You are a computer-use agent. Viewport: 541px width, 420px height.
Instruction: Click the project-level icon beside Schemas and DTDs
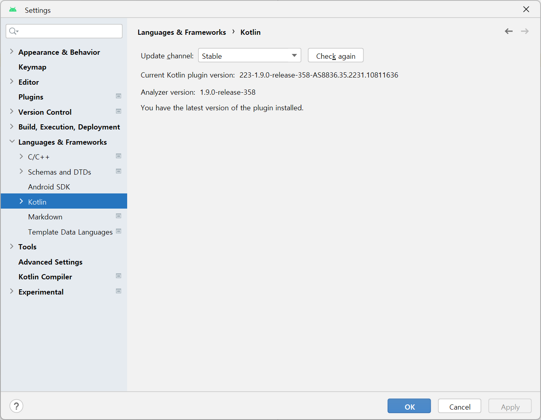(119, 171)
